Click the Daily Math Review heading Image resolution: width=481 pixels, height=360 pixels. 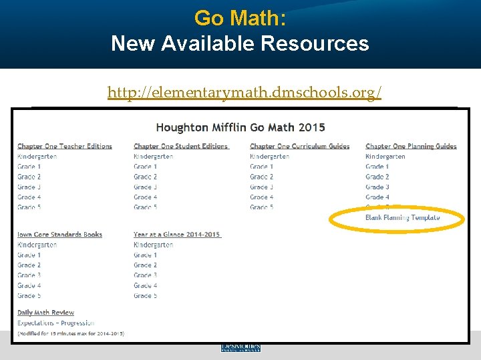[45, 313]
